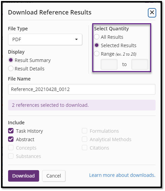
Task: Focus the range end input box
Action: click(140, 64)
